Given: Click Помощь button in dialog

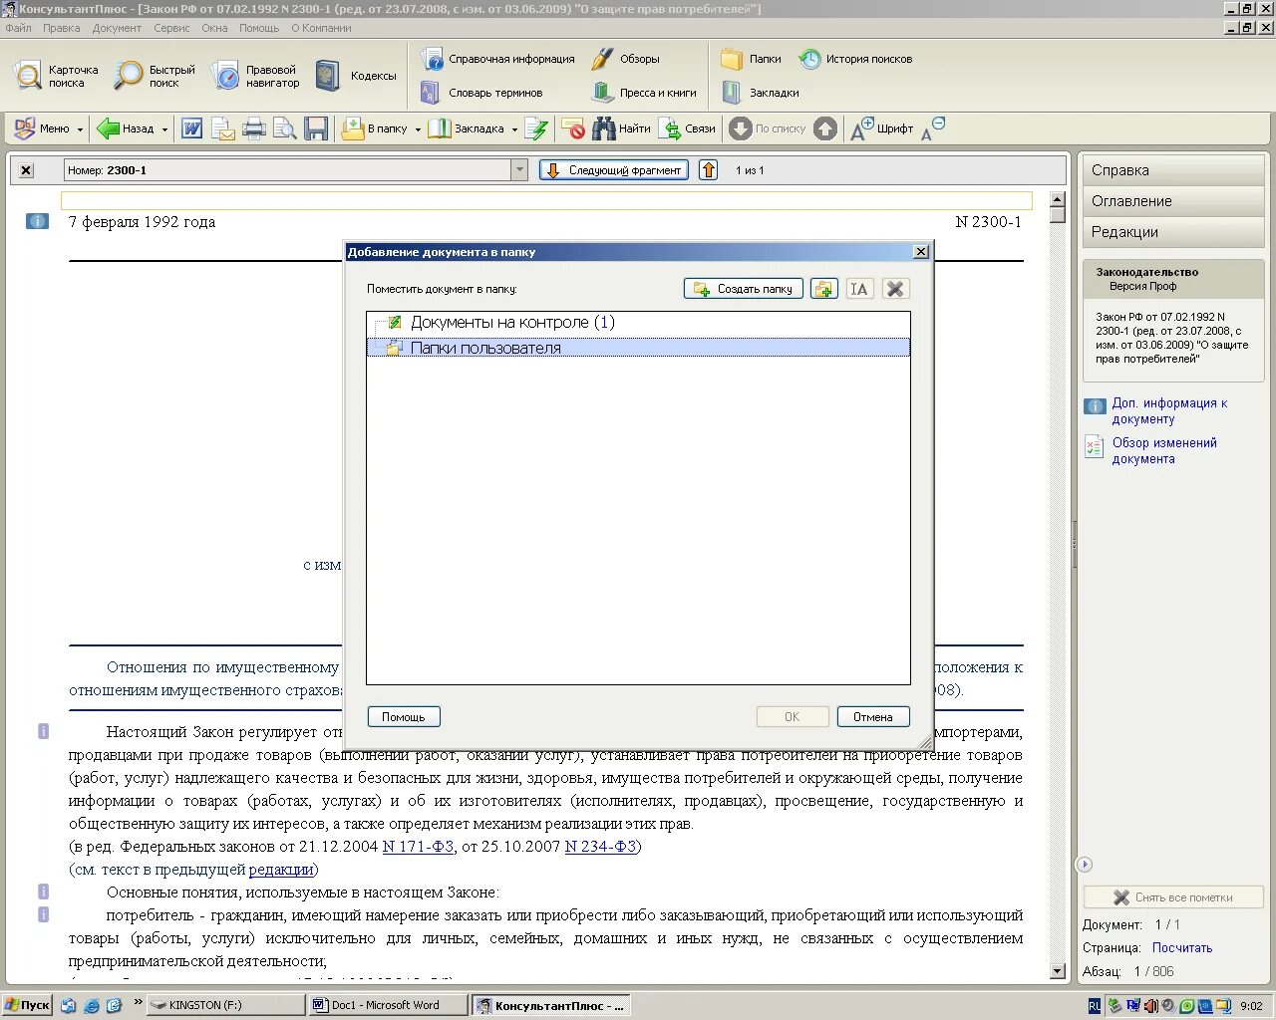Looking at the screenshot, I should pyautogui.click(x=404, y=717).
